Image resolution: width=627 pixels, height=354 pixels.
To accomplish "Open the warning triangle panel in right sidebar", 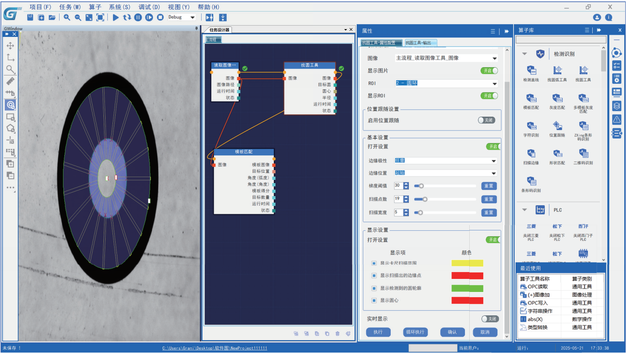I will (617, 119).
